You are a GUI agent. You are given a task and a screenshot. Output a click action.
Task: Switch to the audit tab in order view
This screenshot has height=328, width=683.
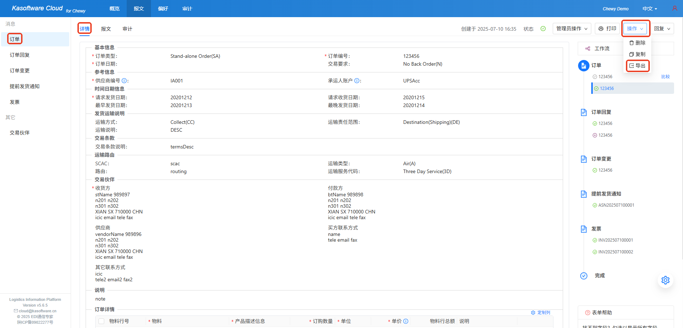tap(127, 29)
